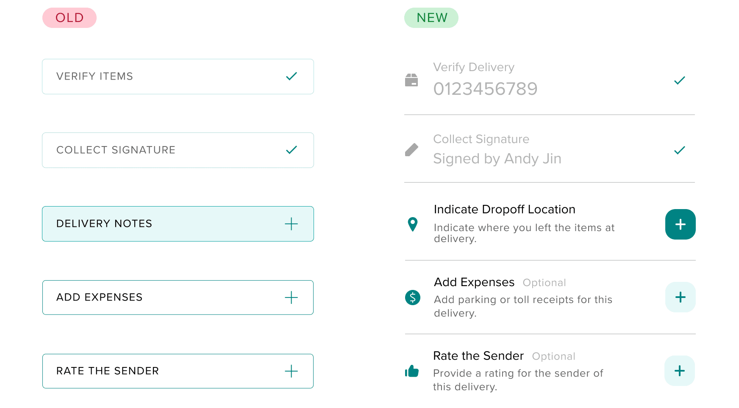Expand new Rate the Sender with light plus button
This screenshot has height=408, width=739.
tap(679, 371)
